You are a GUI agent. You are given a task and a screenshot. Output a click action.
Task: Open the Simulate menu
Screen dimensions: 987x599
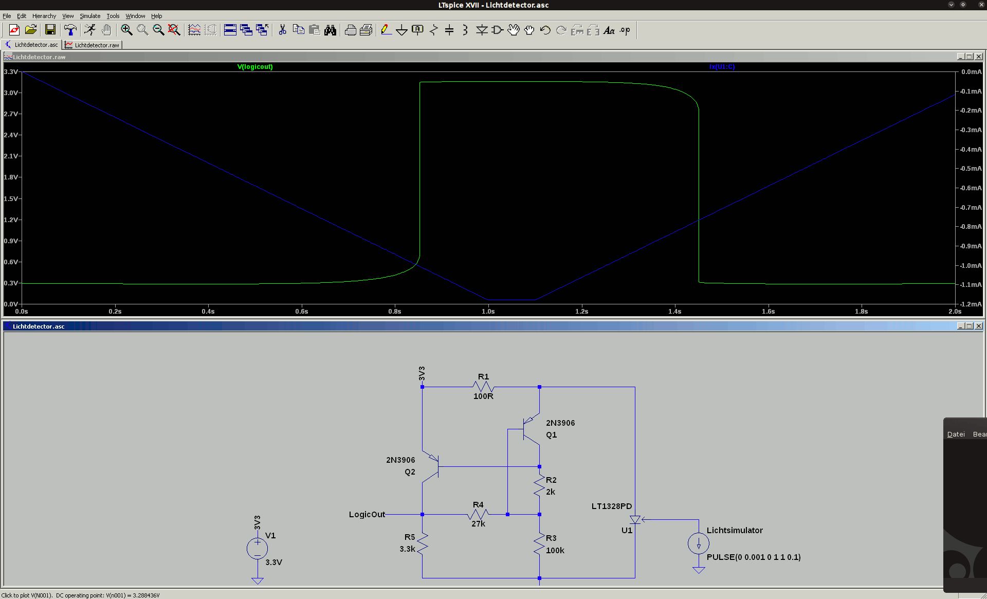coord(89,16)
